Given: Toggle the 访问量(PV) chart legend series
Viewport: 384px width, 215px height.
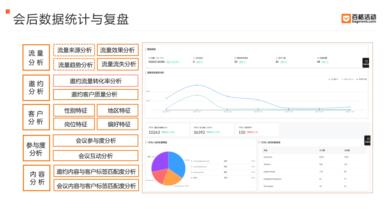Looking at the screenshot, I should (334, 79).
